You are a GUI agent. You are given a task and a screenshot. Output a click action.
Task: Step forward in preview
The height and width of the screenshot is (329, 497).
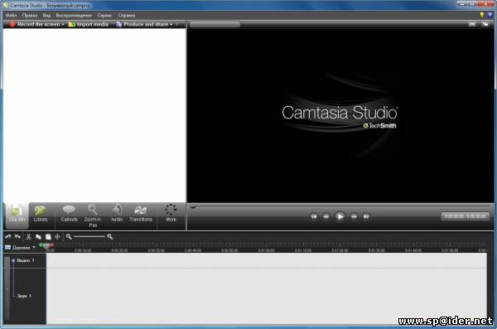(354, 216)
